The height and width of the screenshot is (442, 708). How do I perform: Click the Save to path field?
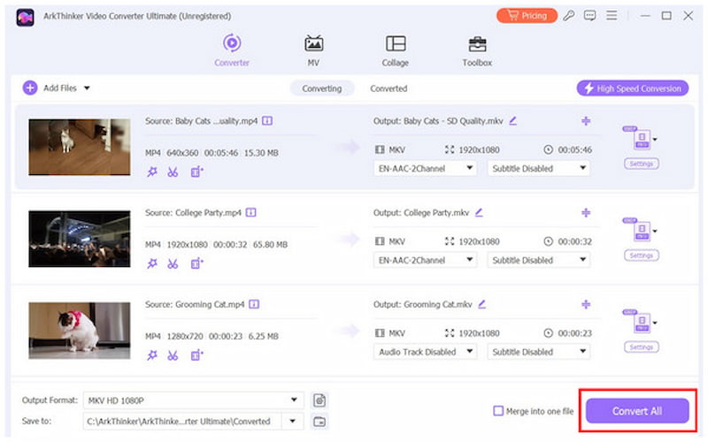click(x=182, y=422)
